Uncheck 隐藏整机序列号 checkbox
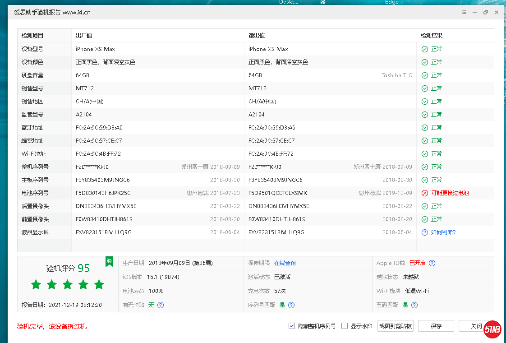This screenshot has width=506, height=343. (292, 326)
